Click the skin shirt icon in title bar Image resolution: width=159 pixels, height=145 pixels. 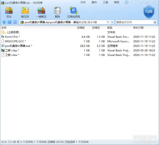point(126,2)
